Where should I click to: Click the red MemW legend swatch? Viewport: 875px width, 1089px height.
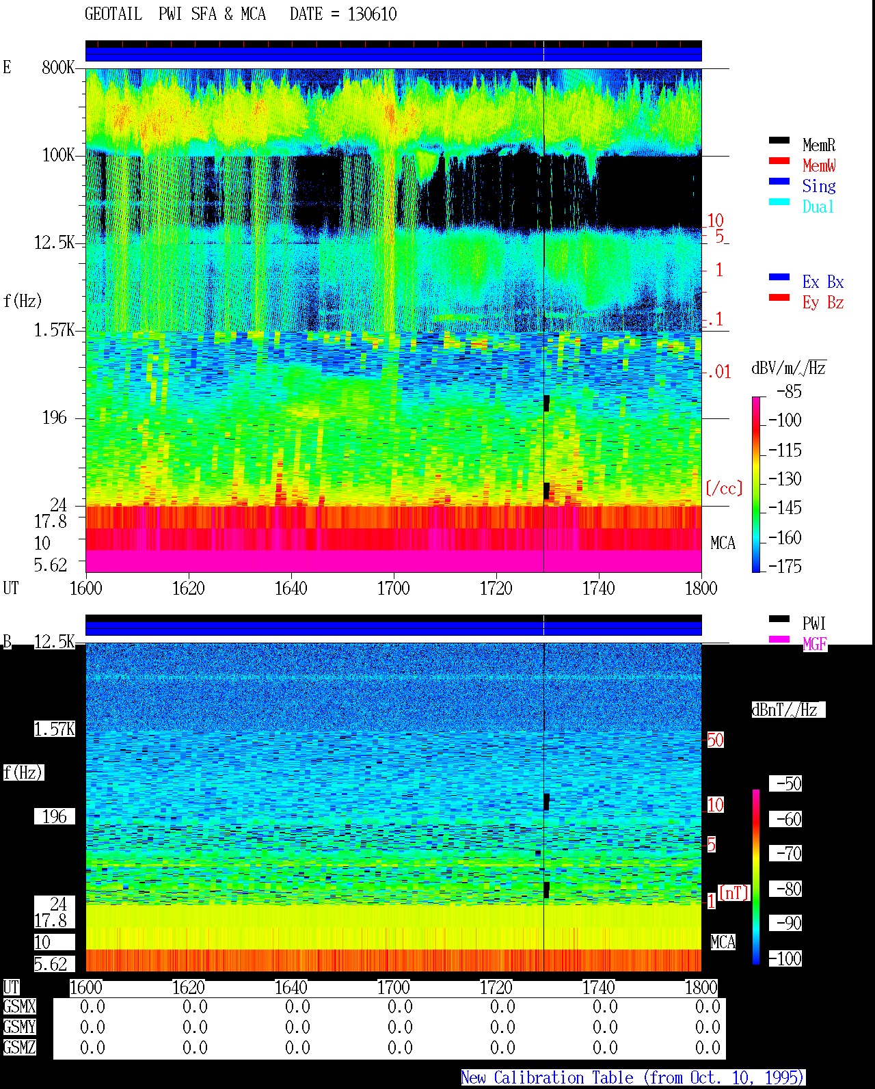click(779, 161)
